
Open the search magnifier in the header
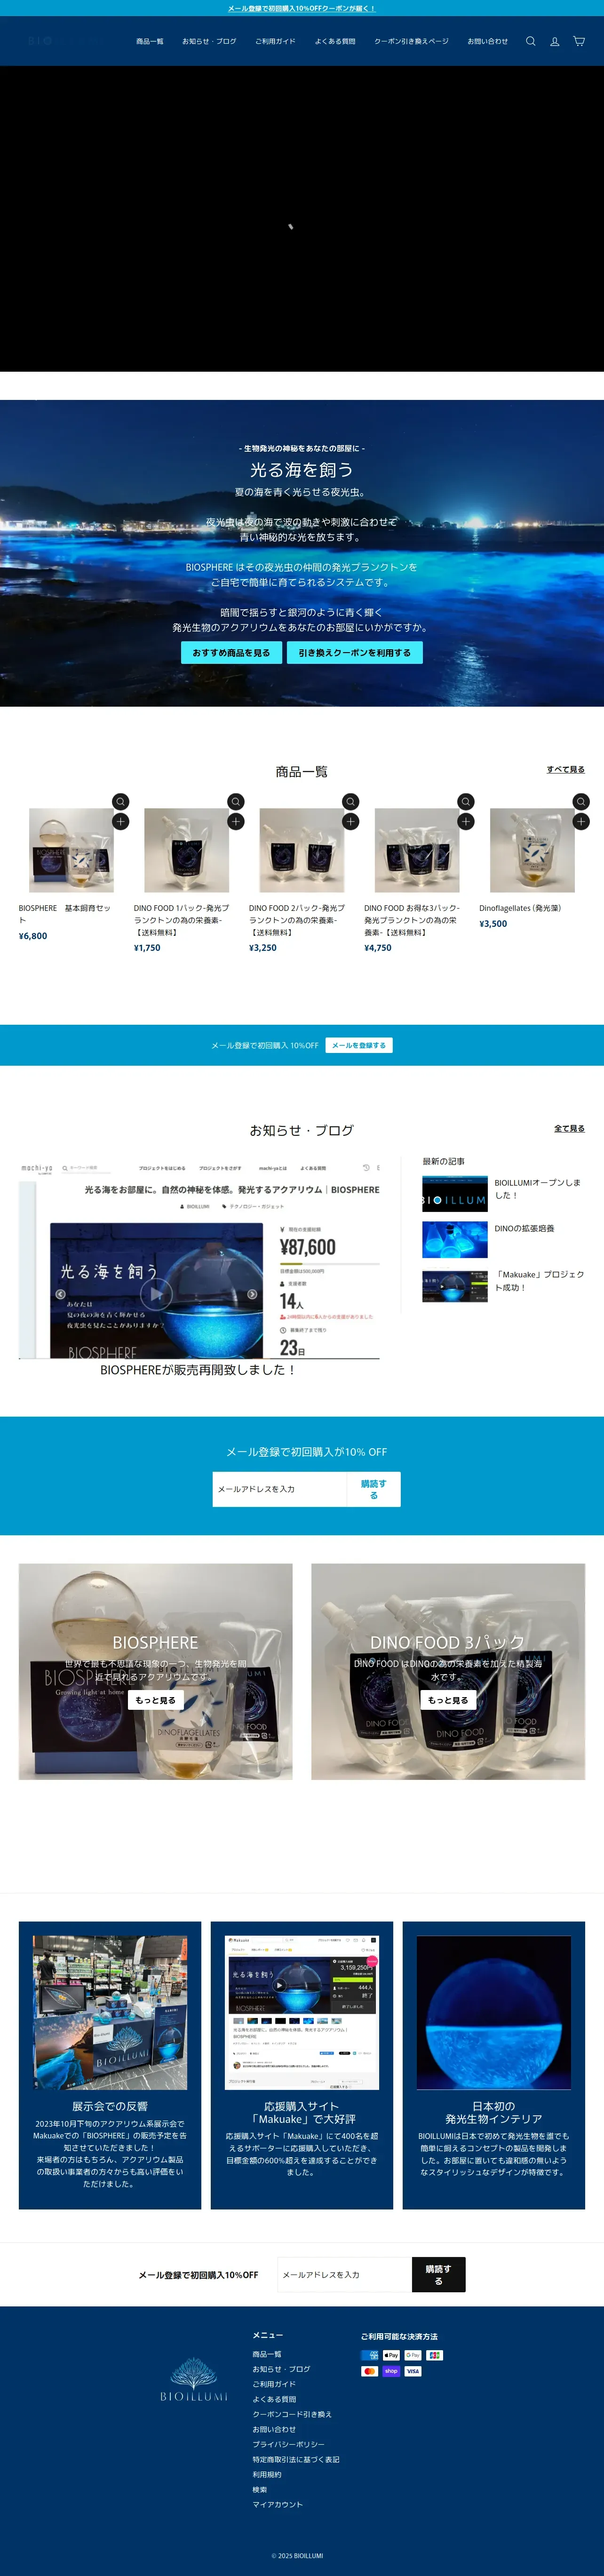(531, 41)
